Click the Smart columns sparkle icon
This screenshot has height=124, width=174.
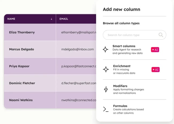coord(106,49)
